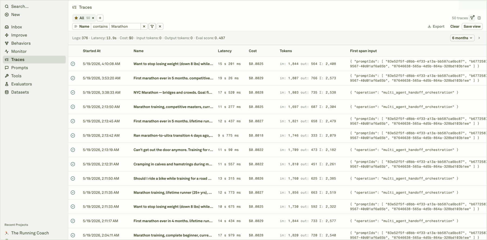Viewport: 487px width, 240px height.
Task: Click the Name column header
Action: (x=138, y=51)
